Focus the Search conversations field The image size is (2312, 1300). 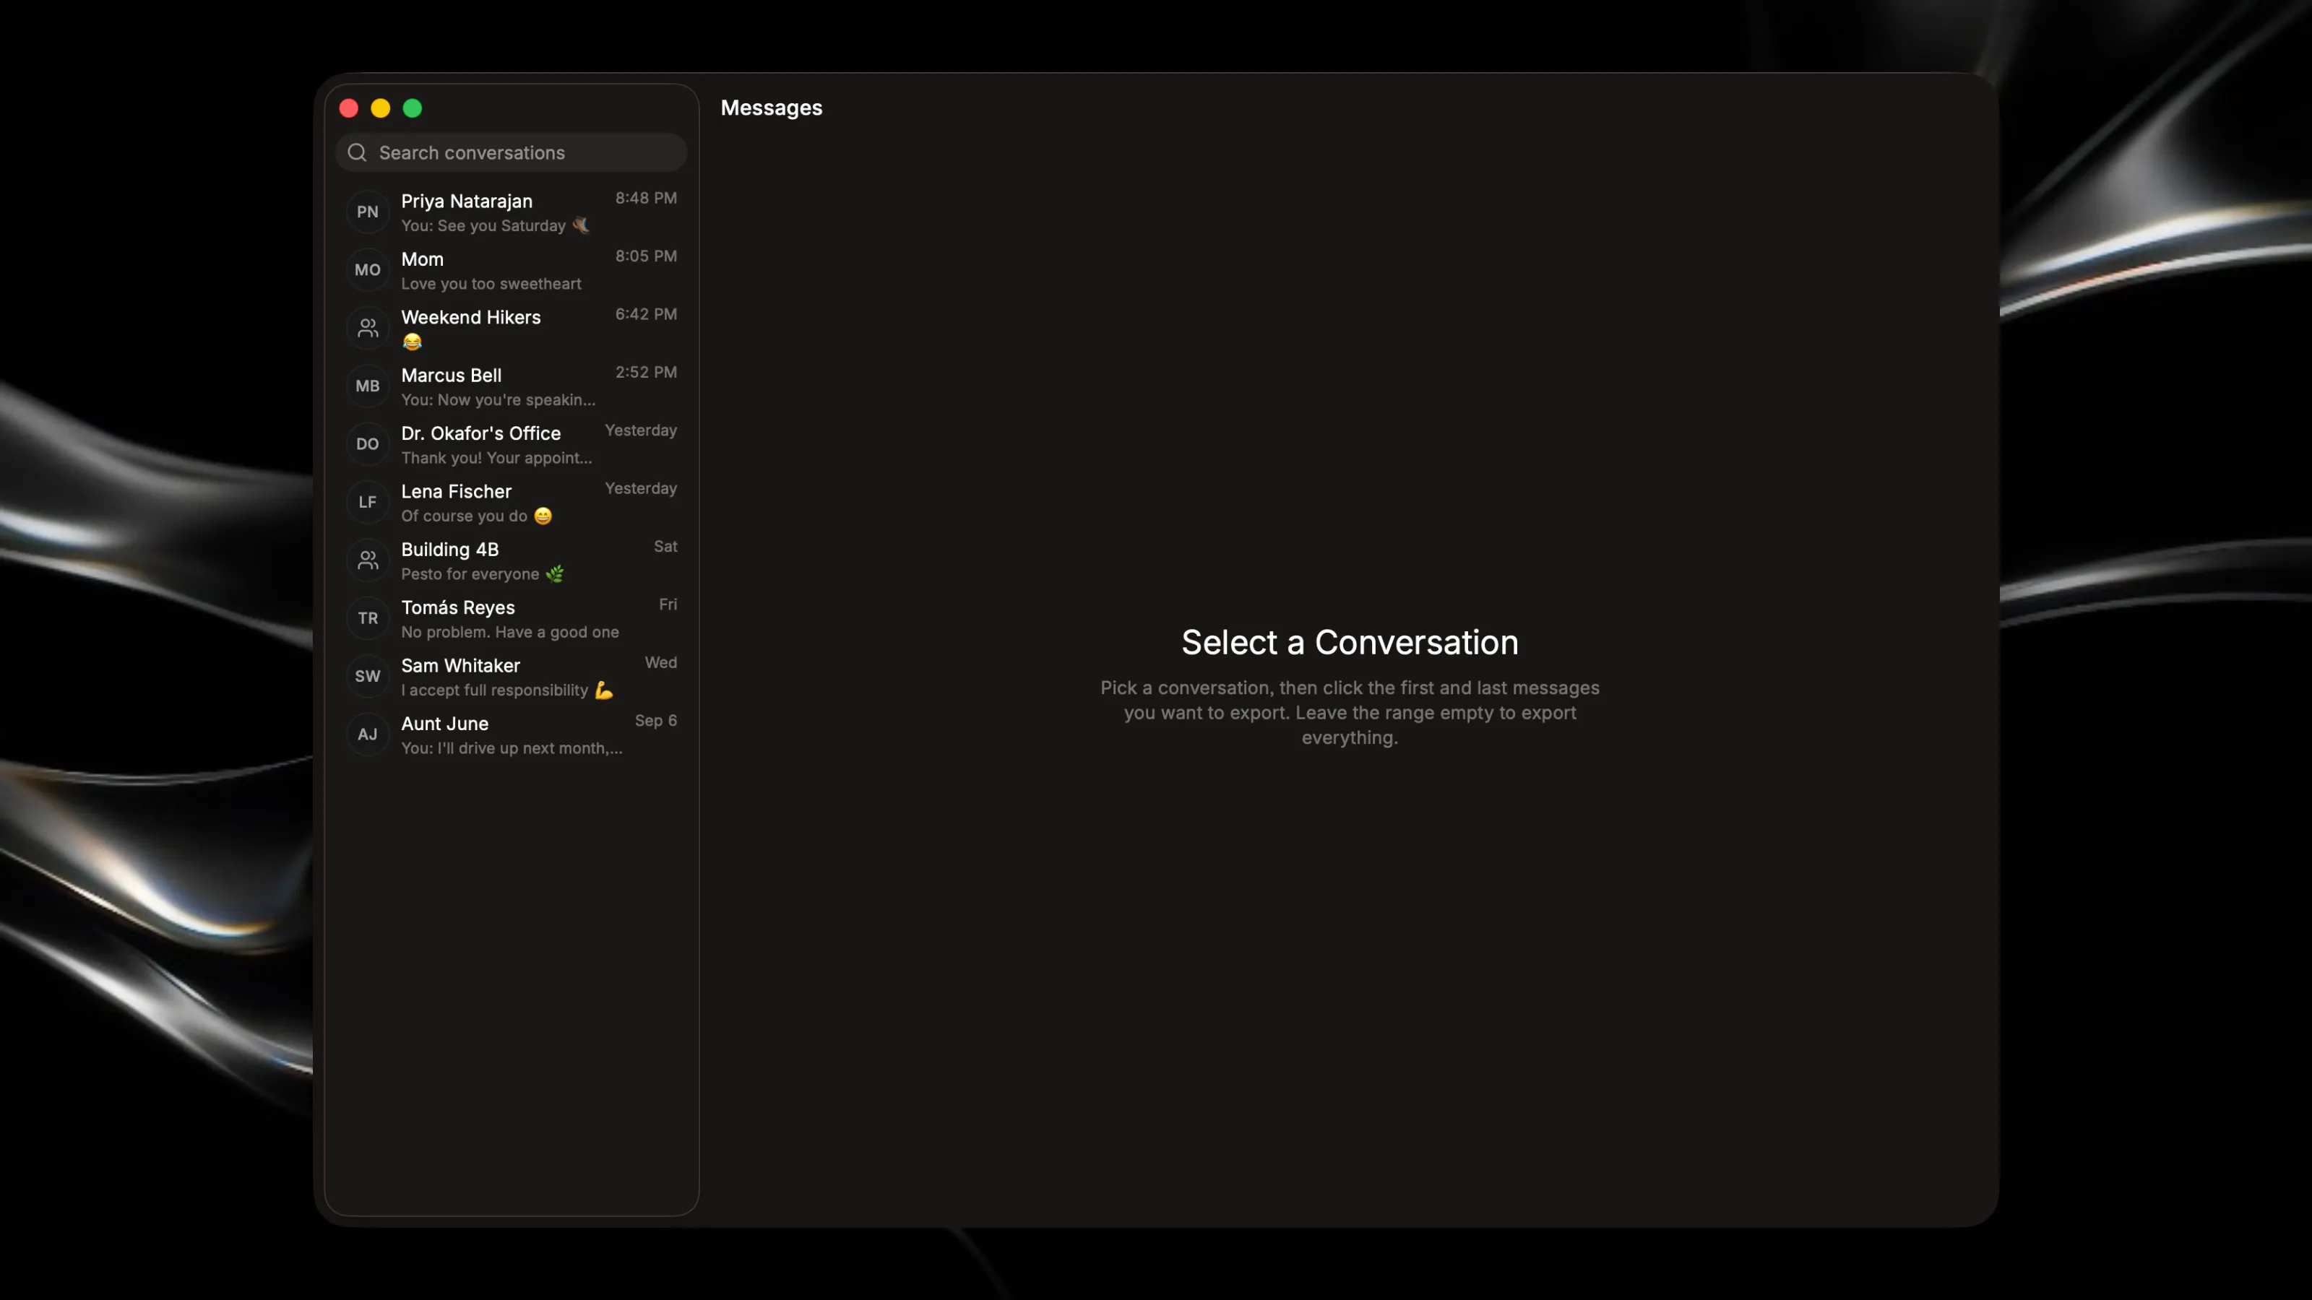pos(511,152)
